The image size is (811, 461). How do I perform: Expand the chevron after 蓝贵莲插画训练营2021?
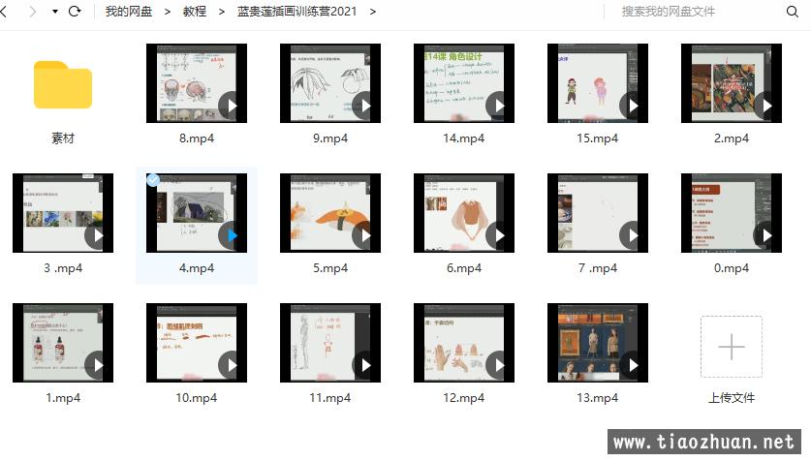point(373,12)
